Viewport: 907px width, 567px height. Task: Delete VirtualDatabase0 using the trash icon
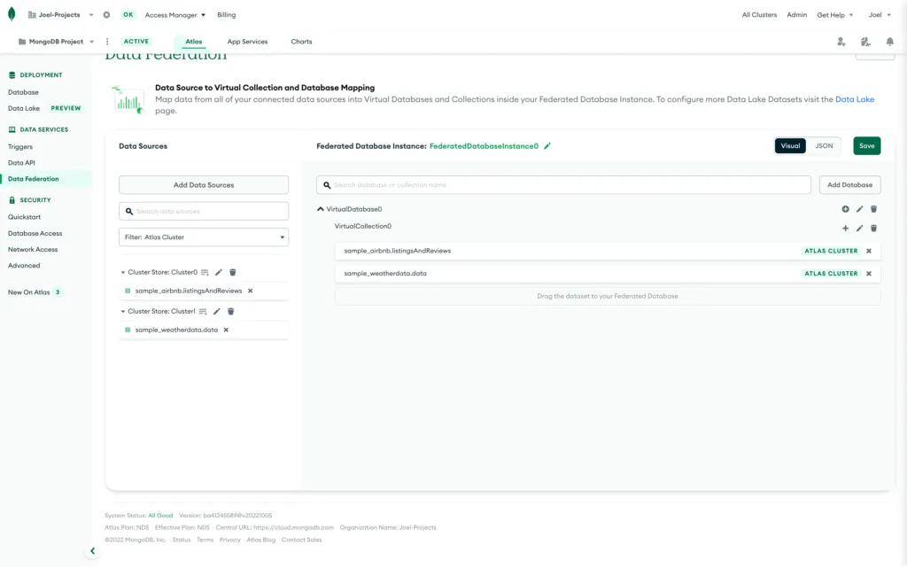click(873, 209)
